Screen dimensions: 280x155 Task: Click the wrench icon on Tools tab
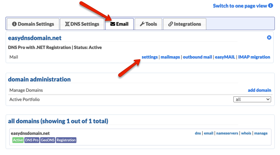click(142, 24)
